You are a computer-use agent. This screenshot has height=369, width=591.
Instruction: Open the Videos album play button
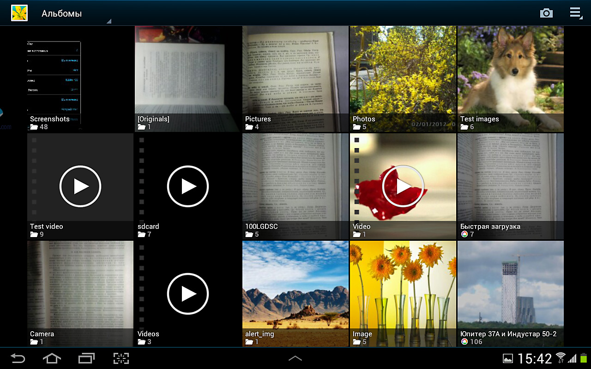pyautogui.click(x=188, y=294)
